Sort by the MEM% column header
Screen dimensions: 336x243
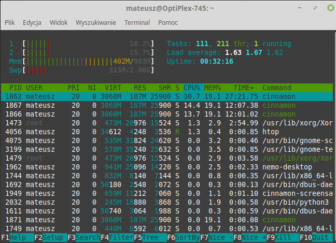[x=213, y=88]
